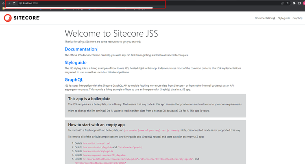
Task: Toggle the browser side panel icon
Action: coord(299,3)
